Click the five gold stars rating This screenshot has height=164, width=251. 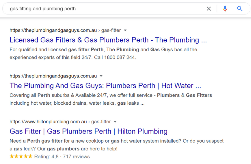(21, 156)
